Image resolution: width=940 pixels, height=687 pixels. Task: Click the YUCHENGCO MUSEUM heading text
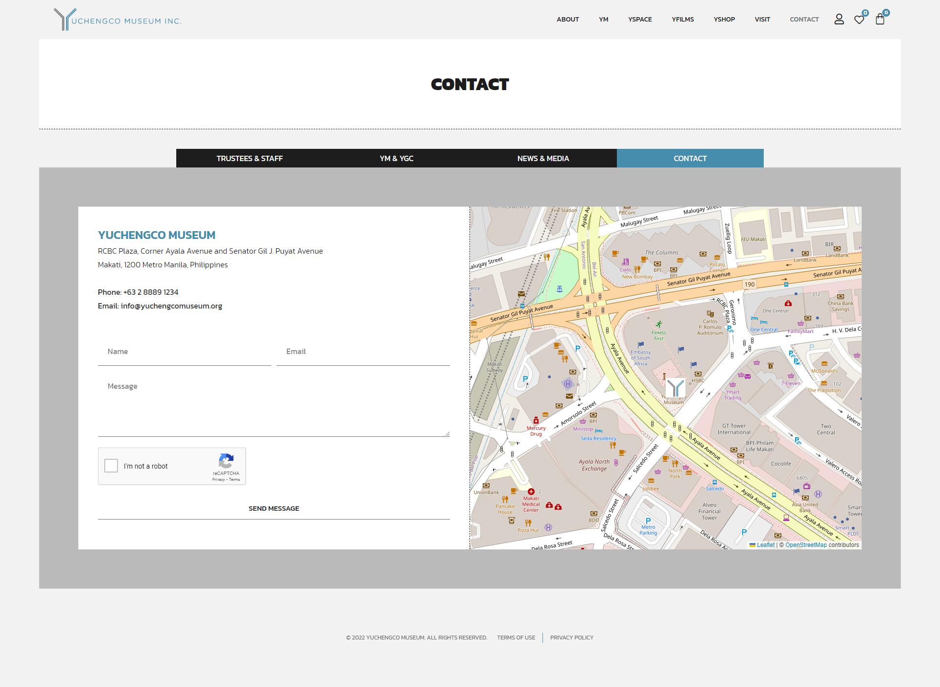[x=157, y=235]
